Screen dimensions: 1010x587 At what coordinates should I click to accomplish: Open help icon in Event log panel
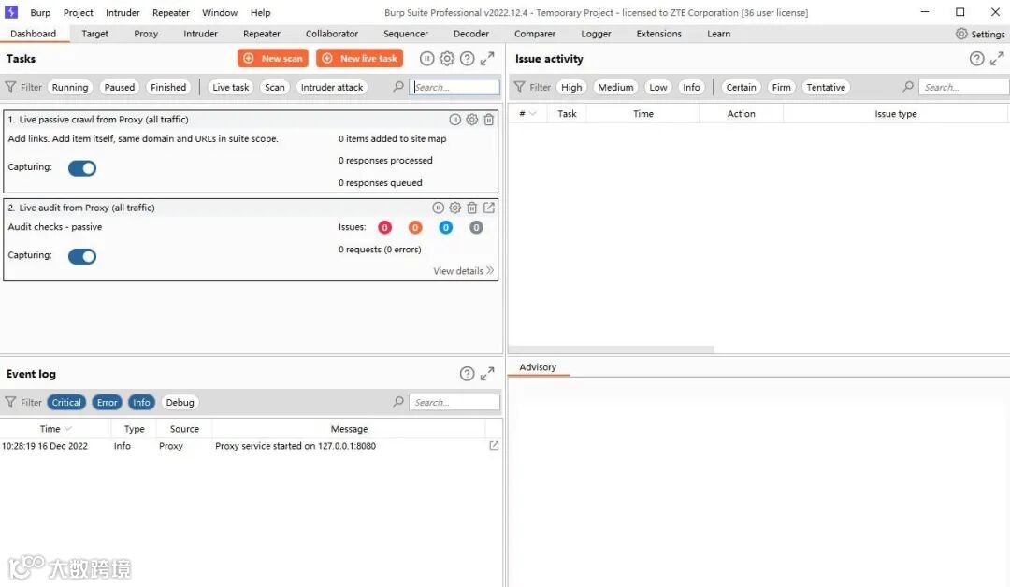(x=467, y=374)
